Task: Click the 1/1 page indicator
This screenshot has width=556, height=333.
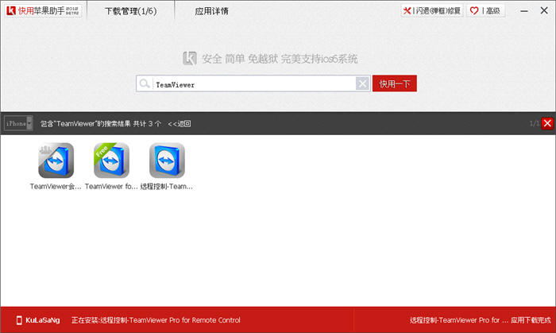Action: tap(535, 123)
